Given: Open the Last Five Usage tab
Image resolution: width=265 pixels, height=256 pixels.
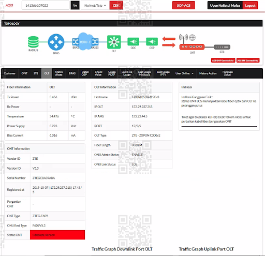Looking at the screenshot, I should pyautogui.click(x=127, y=73).
